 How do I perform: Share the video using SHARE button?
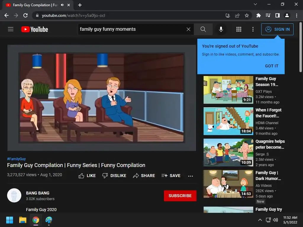point(144,176)
